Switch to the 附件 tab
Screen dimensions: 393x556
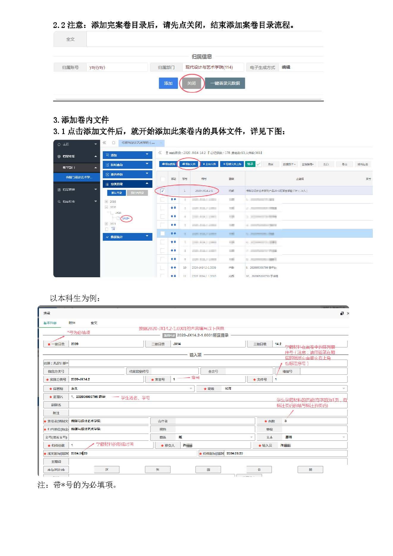tap(72, 323)
